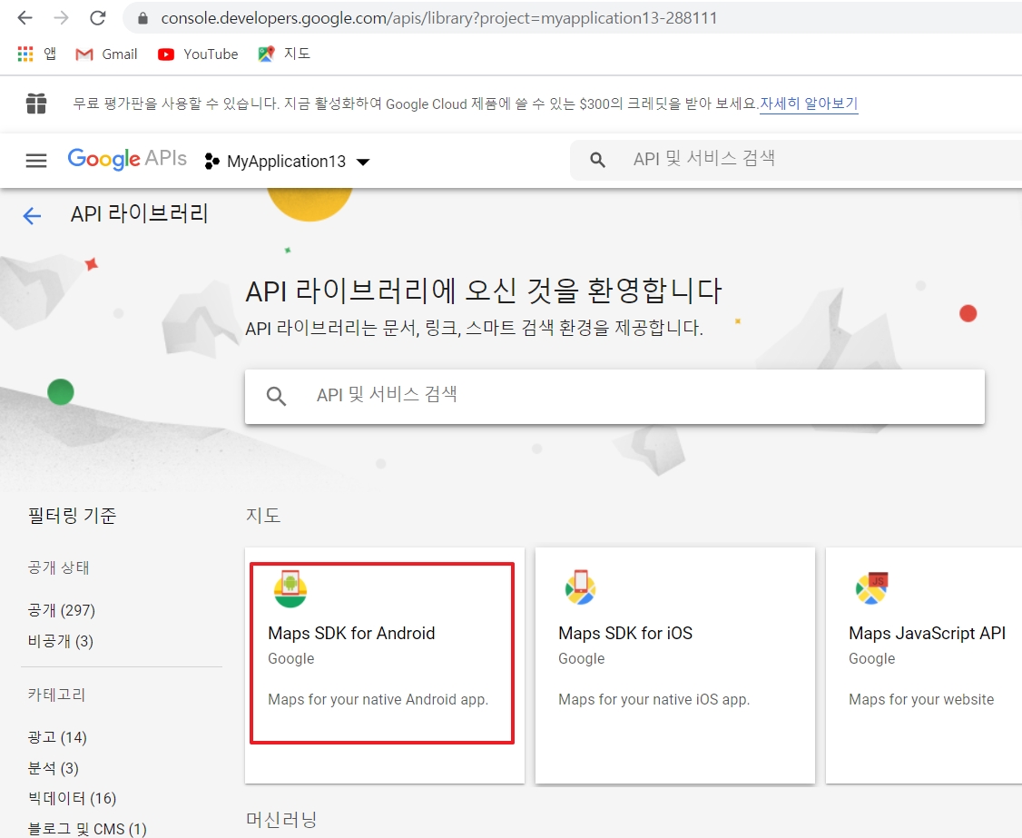Open the Gmail bookmark

coord(107,54)
